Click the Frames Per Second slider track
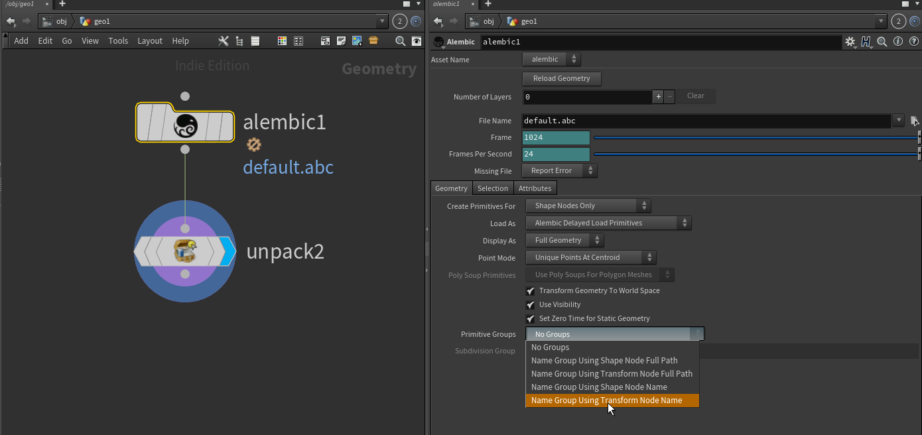 (756, 154)
